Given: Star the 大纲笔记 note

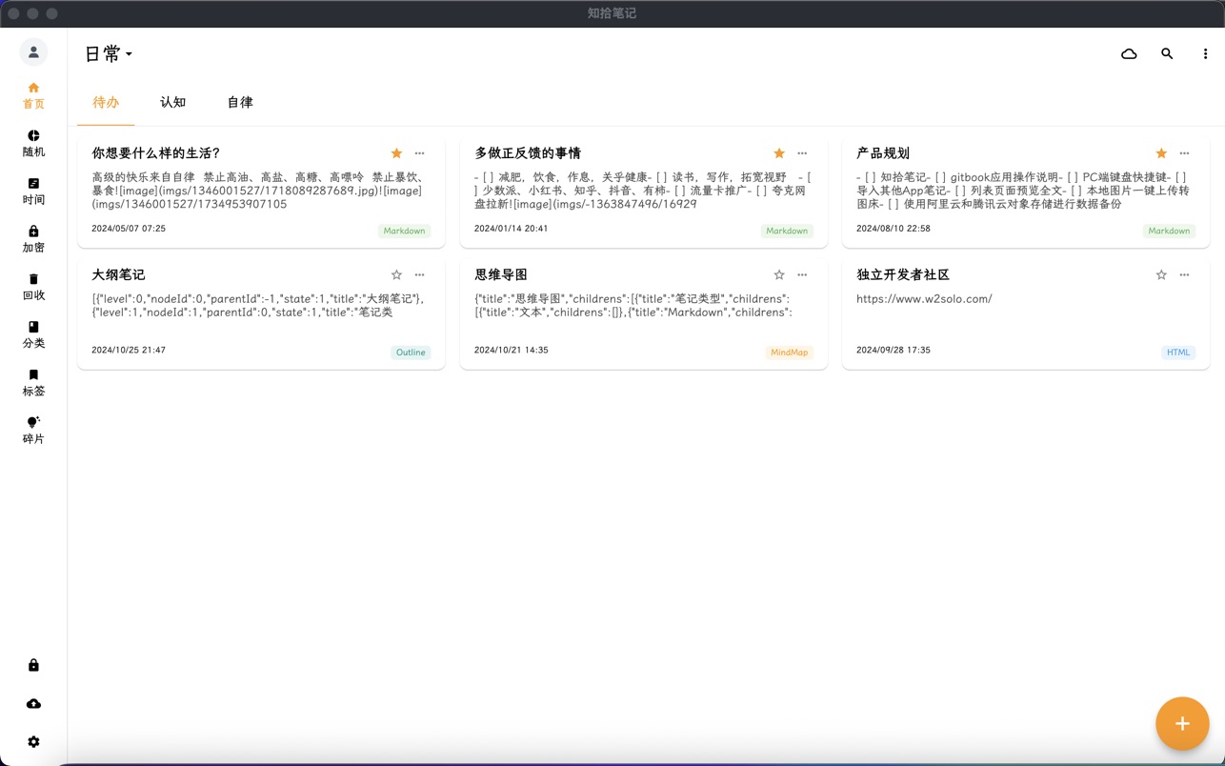Looking at the screenshot, I should (396, 275).
